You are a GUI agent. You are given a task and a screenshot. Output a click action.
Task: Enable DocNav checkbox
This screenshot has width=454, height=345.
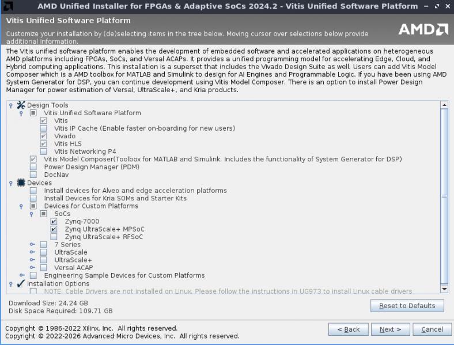coord(33,175)
